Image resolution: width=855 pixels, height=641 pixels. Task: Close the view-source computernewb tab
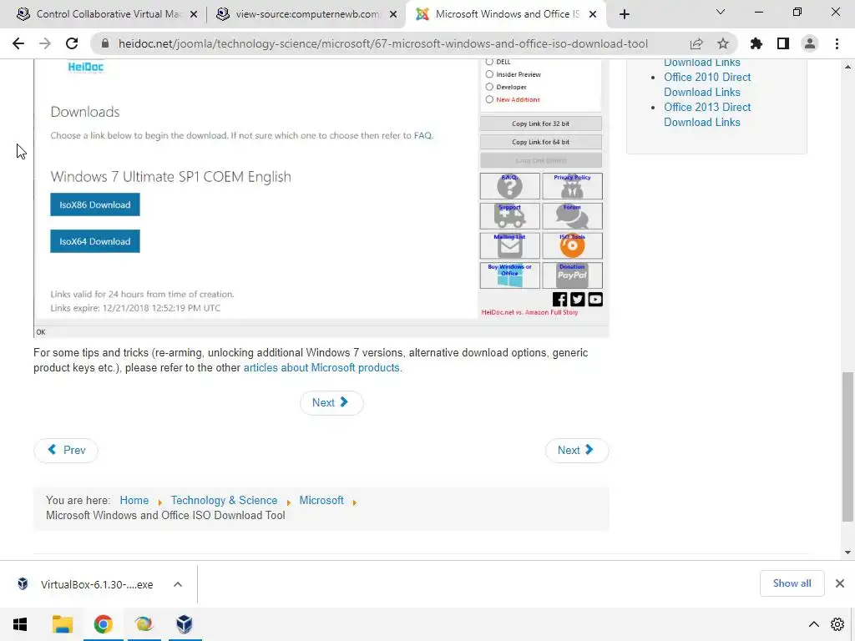[393, 14]
